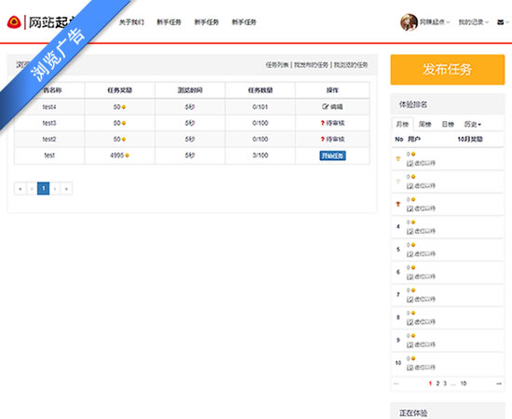
Task: Go to previous page with ‹ button
Action: pyautogui.click(x=32, y=188)
